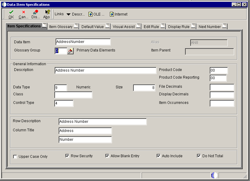This screenshot has width=250, height=181.
Task: Open Glossary Group visual assist flashlight
Action: pyautogui.click(x=71, y=51)
